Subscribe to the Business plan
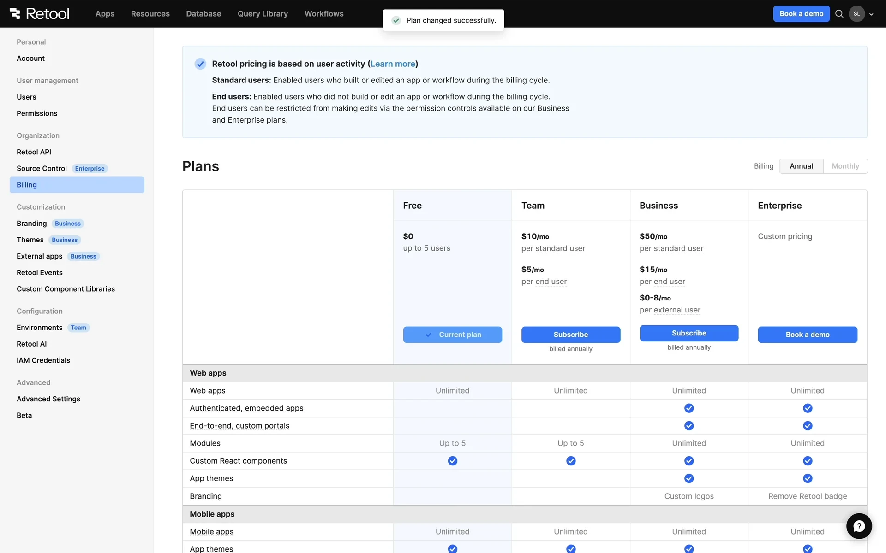Viewport: 886px width, 553px height. click(x=689, y=333)
